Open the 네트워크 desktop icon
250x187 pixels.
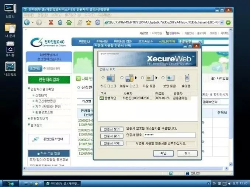point(10,69)
